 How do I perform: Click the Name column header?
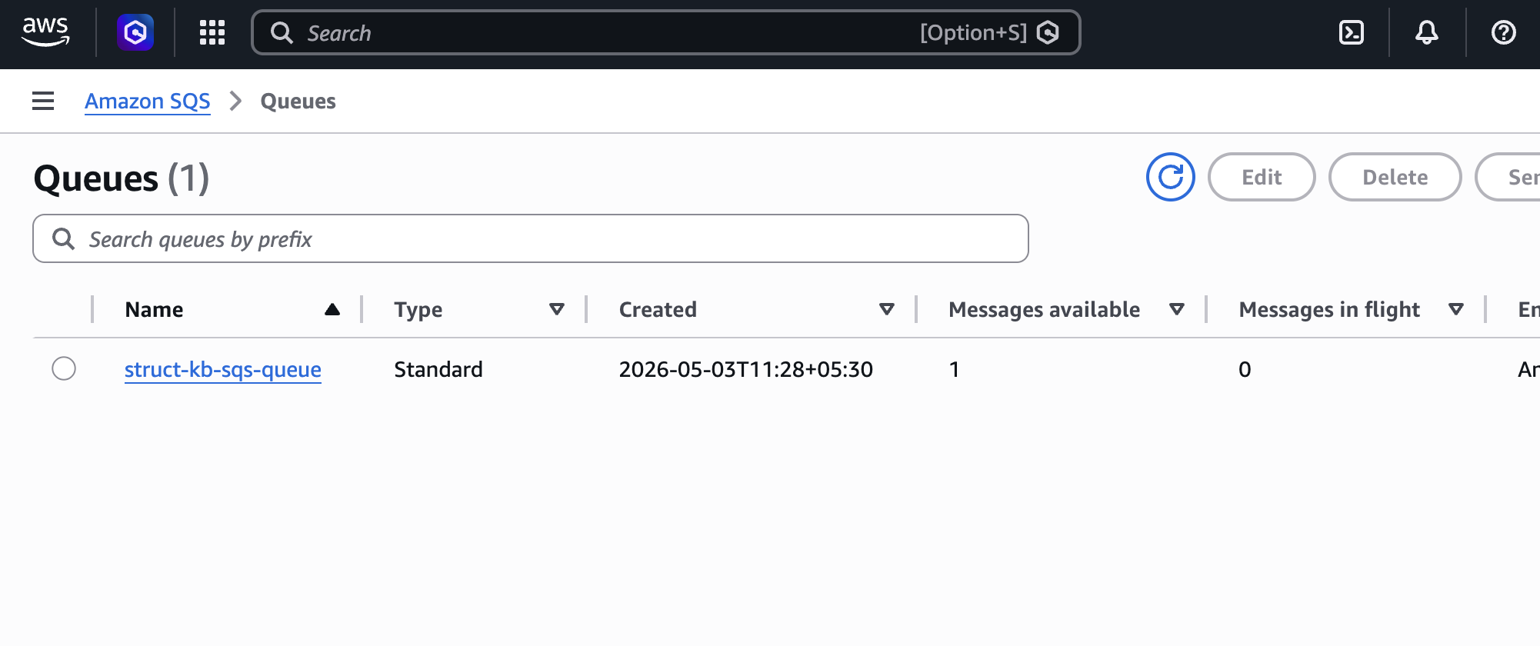pyautogui.click(x=155, y=309)
